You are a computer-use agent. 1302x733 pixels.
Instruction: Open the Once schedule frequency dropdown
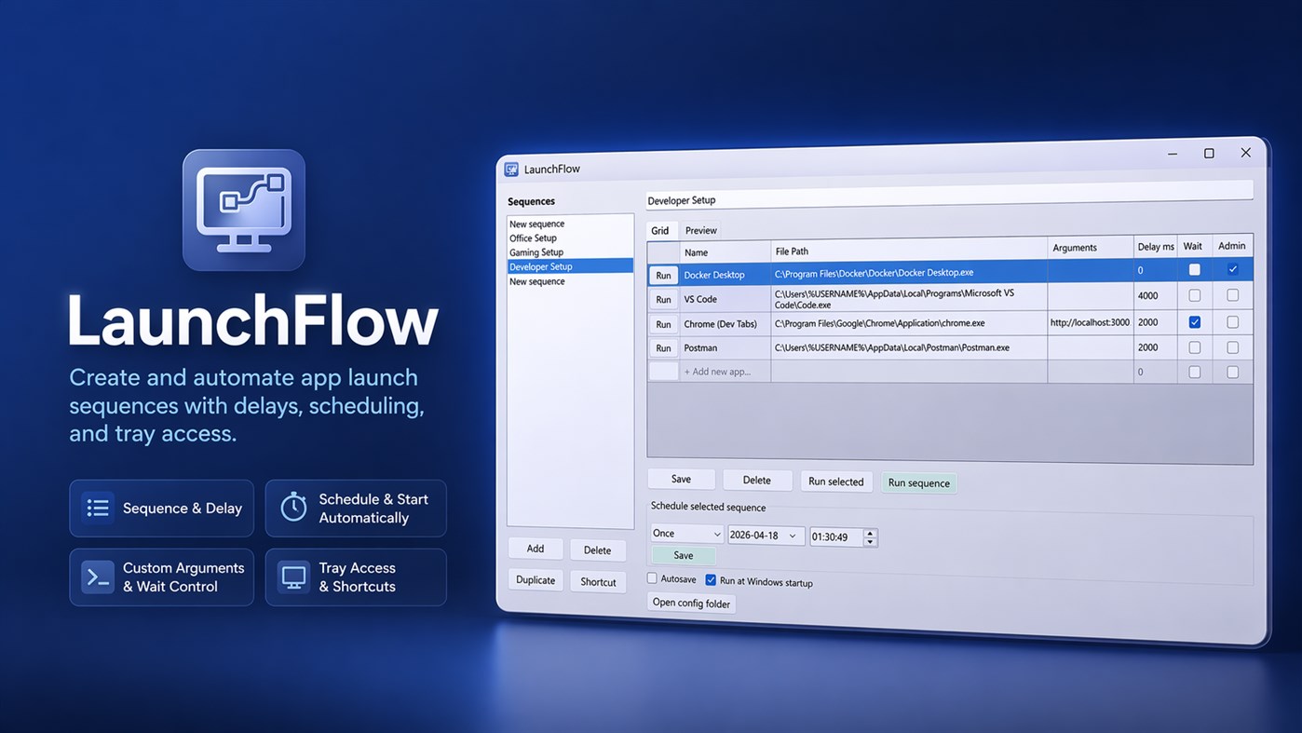pyautogui.click(x=686, y=534)
